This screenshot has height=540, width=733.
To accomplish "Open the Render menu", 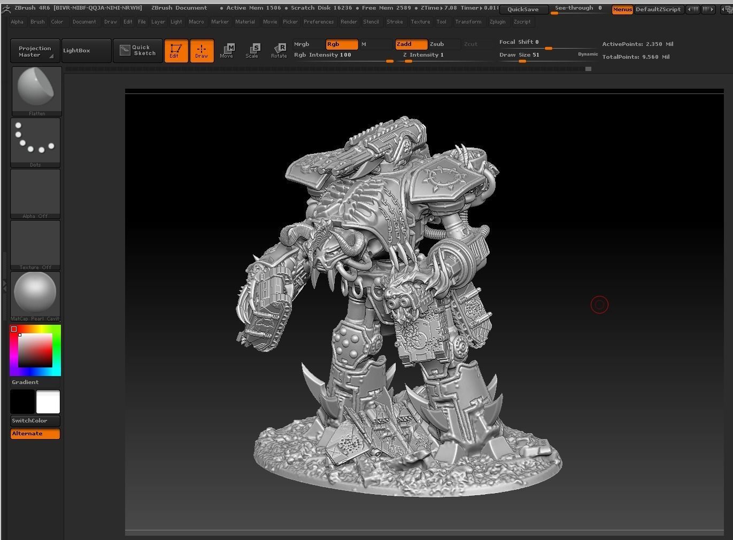I will pos(349,22).
